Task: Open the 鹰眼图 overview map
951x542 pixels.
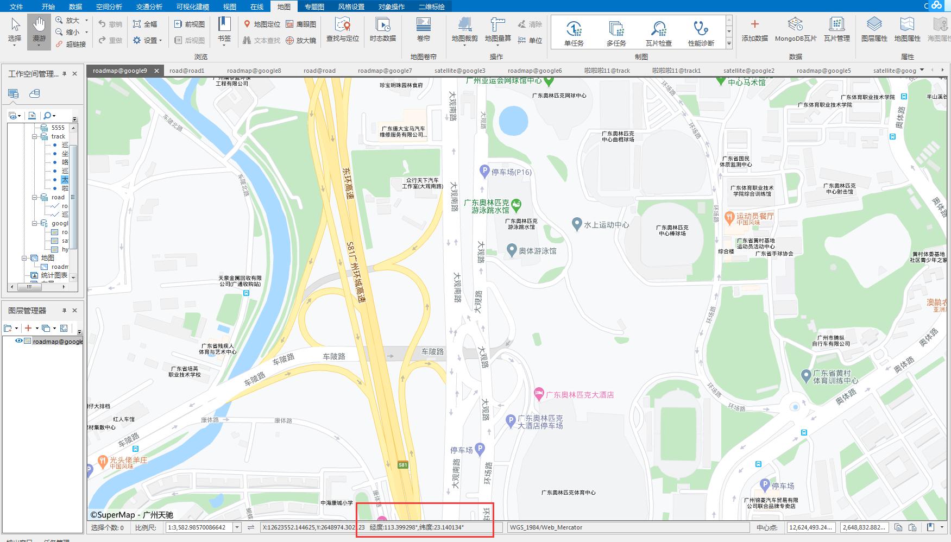Action: click(301, 24)
